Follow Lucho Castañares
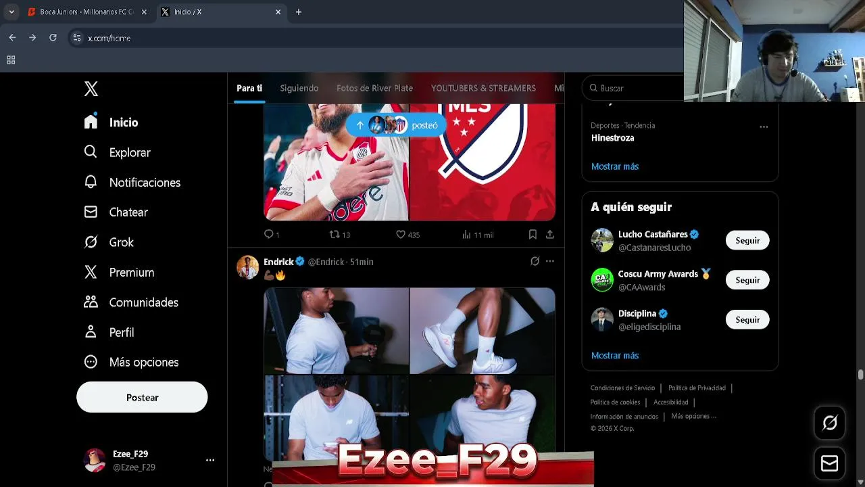This screenshot has width=865, height=487. (747, 240)
